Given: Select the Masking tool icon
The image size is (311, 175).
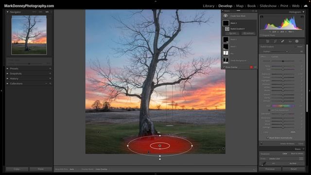Looking at the screenshot, I should click(297, 41).
